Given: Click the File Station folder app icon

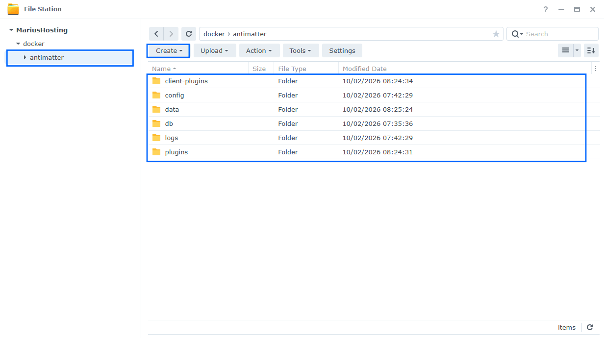Looking at the screenshot, I should click(13, 9).
